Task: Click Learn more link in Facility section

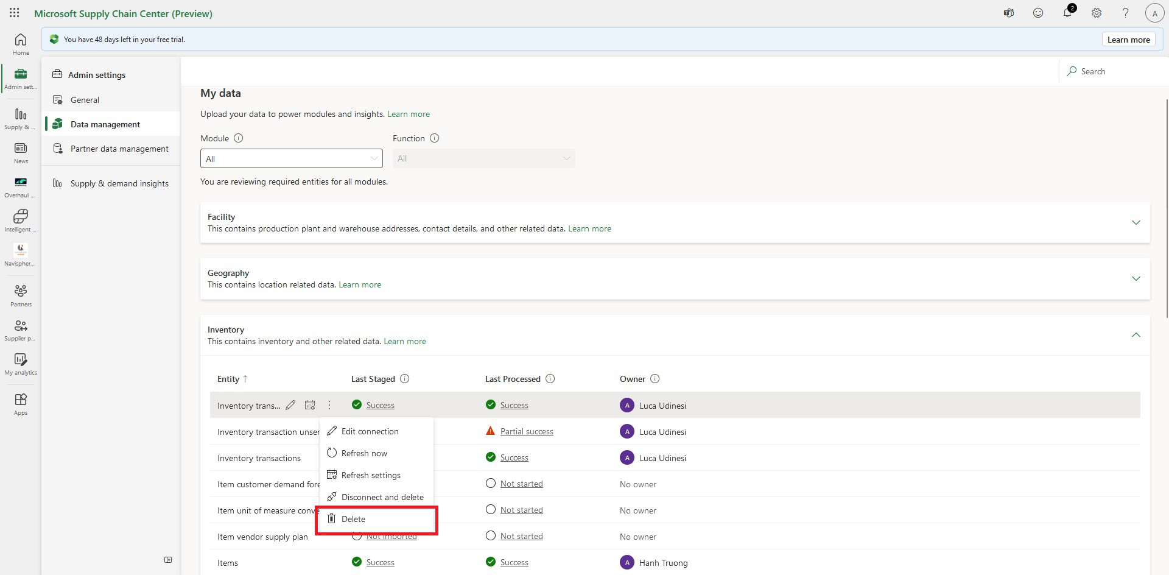Action: [589, 228]
